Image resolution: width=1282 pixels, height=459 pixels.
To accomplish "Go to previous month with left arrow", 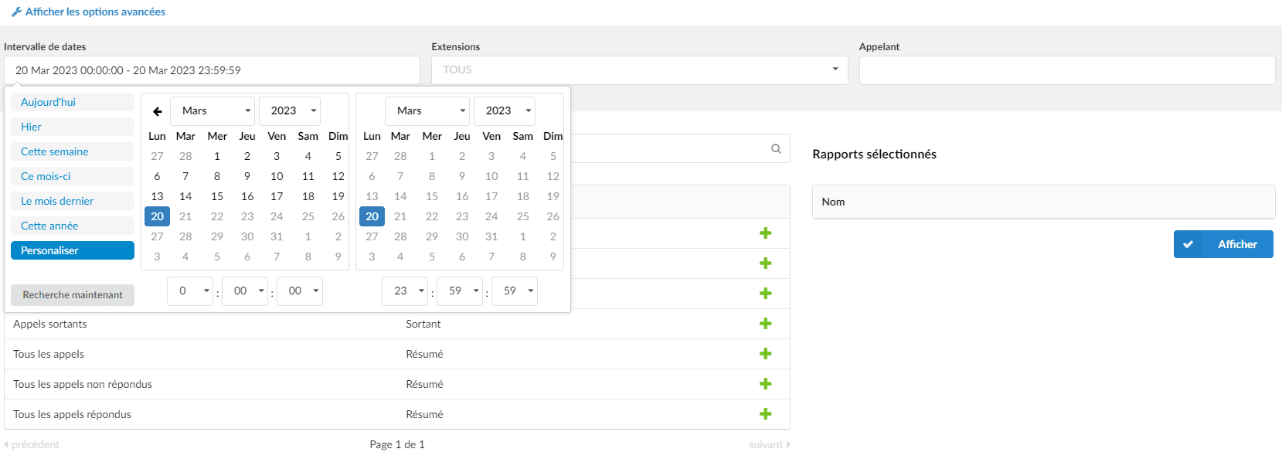I will click(x=157, y=111).
